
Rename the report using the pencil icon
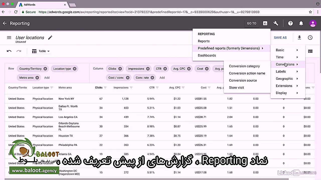50,37
